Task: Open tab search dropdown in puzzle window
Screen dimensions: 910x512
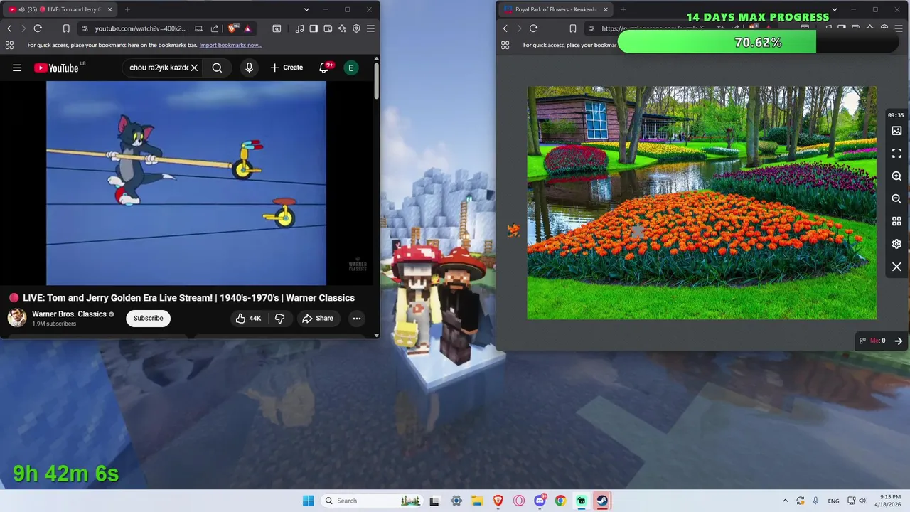Action: click(x=834, y=9)
